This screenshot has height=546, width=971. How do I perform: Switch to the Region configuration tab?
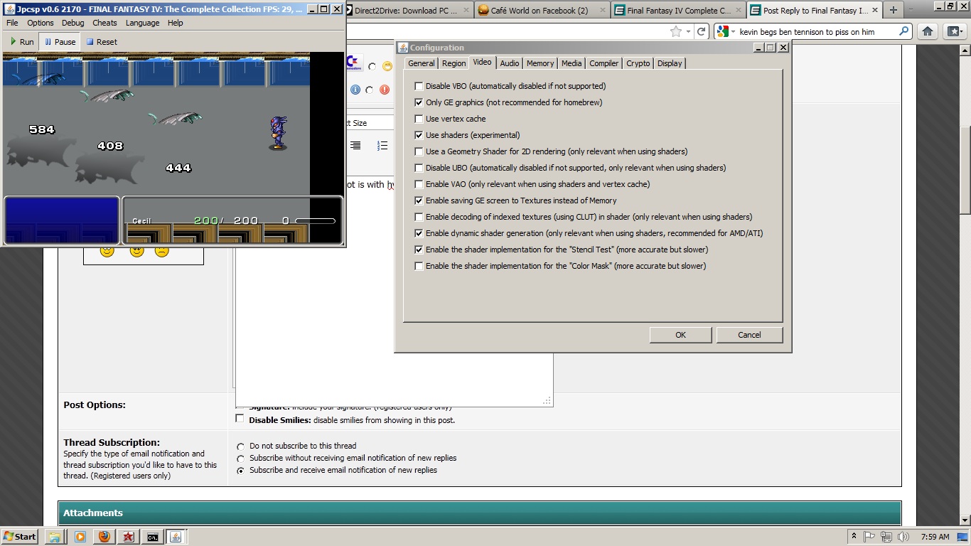pos(454,63)
